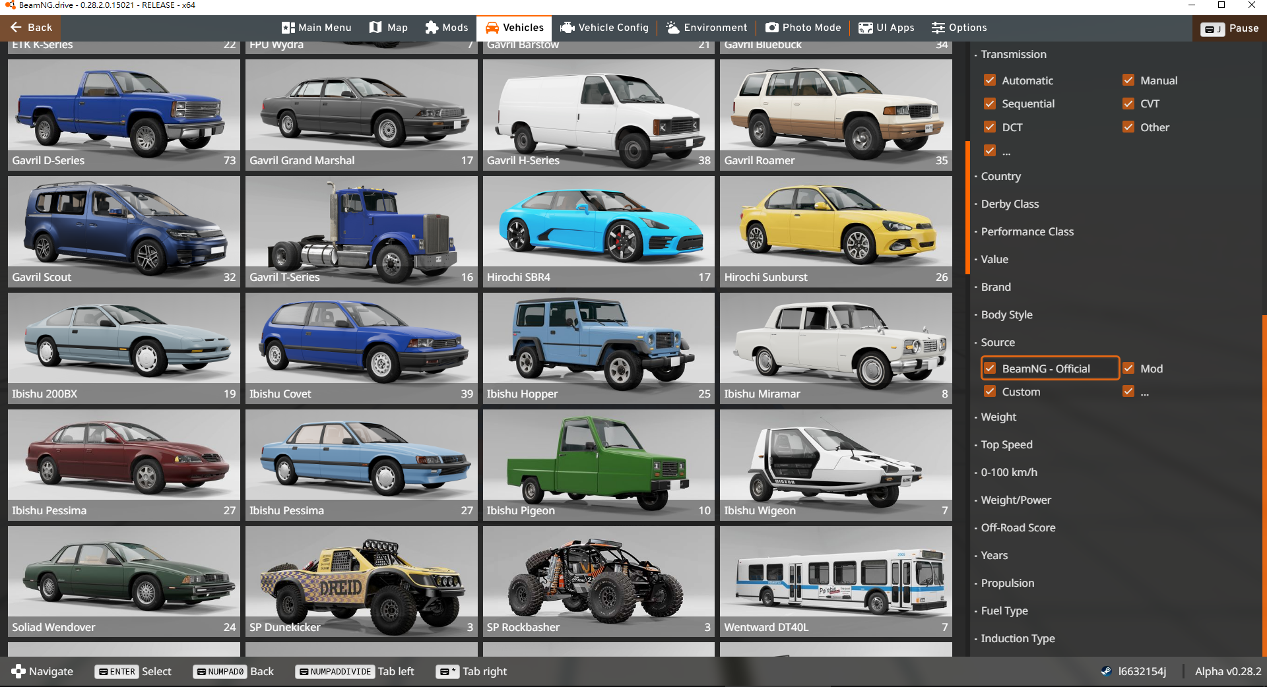Select the Soliad Wendover sedan

click(124, 582)
